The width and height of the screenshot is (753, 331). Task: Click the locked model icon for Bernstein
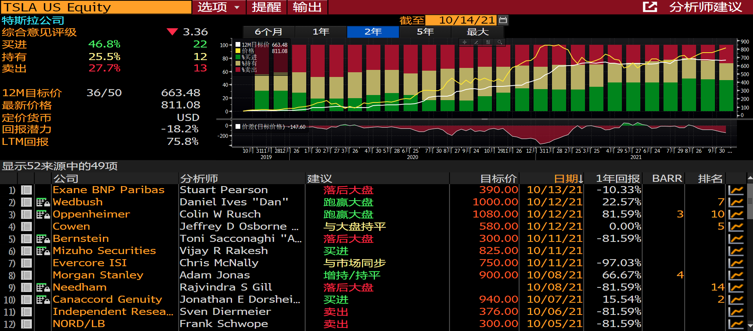[43, 239]
